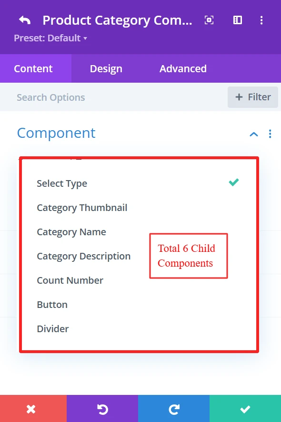Viewport: 281px width, 422px height.
Task: Switch to the Advanced tab
Action: [183, 68]
